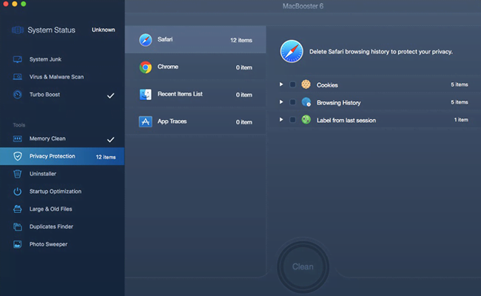Click the Large & Old Files icon
This screenshot has width=481, height=296.
click(18, 209)
